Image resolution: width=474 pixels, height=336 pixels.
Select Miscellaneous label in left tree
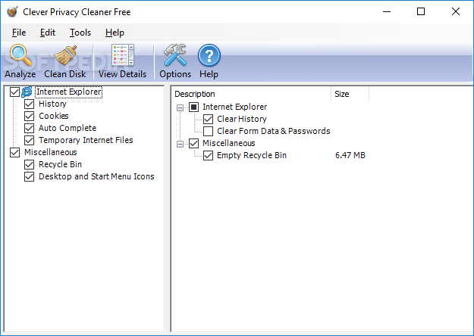pos(51,152)
